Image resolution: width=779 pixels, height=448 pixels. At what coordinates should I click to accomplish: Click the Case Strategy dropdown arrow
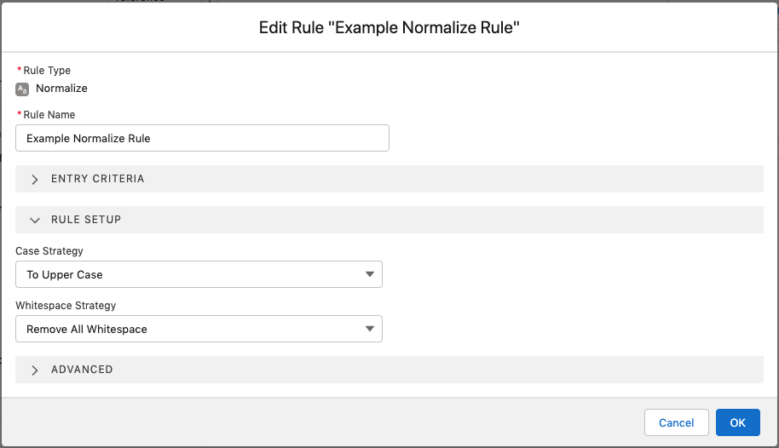click(x=369, y=274)
